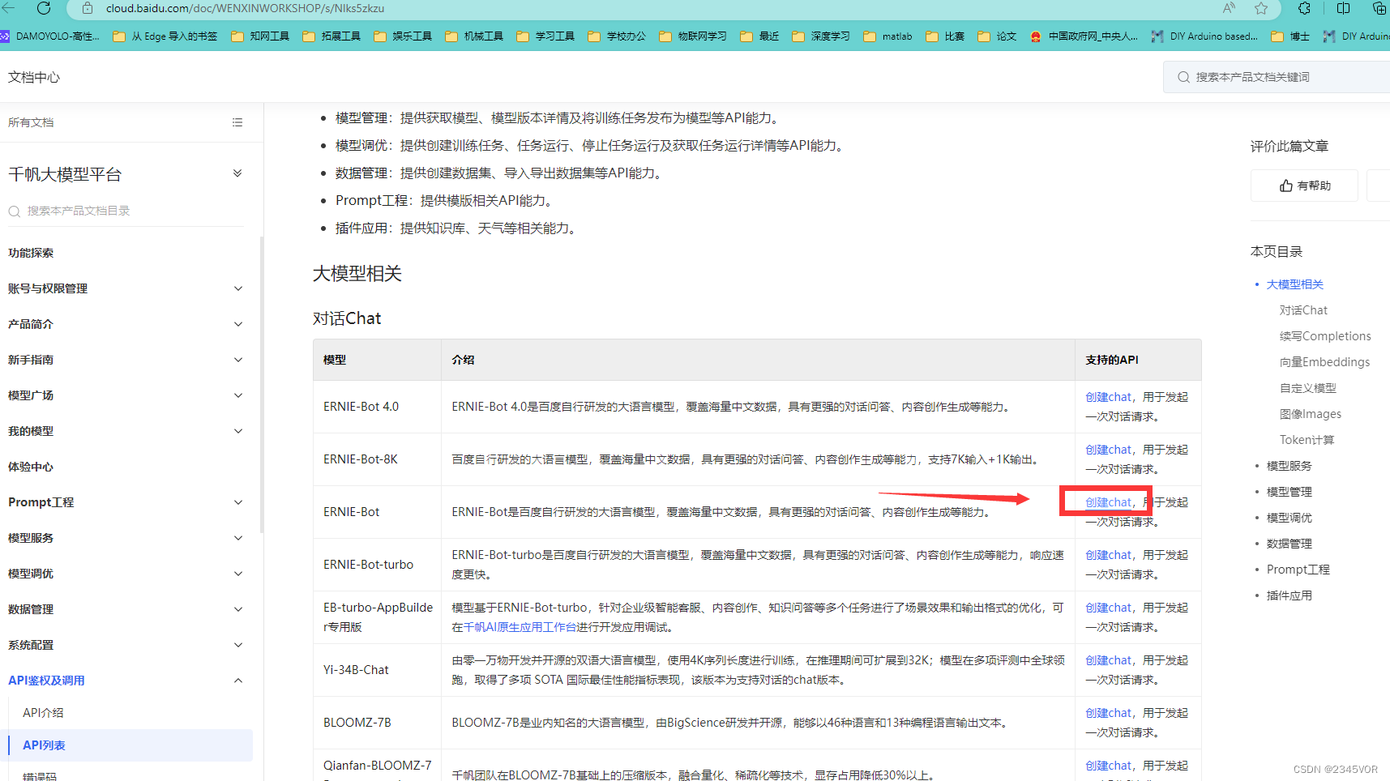Open the 拓展工具 bookmark folder
The image size is (1390, 781).
(331, 36)
